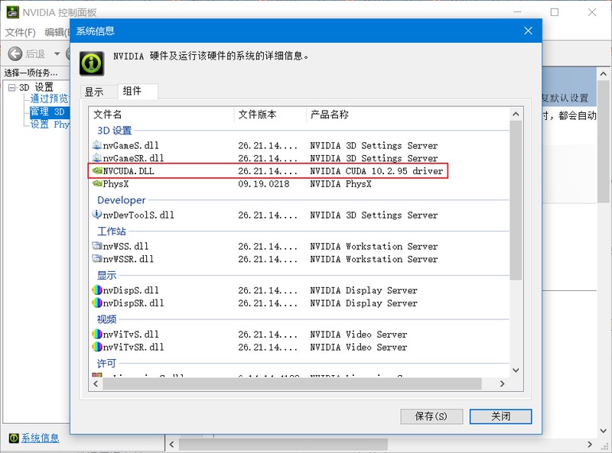Viewport: 612px width, 453px height.
Task: Click the NVIDIA Control Panel title bar icon
Action: [12, 12]
